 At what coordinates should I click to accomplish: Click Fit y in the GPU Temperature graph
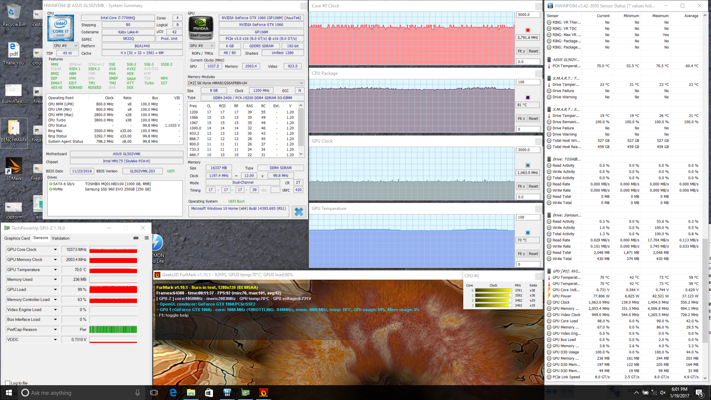click(x=521, y=254)
